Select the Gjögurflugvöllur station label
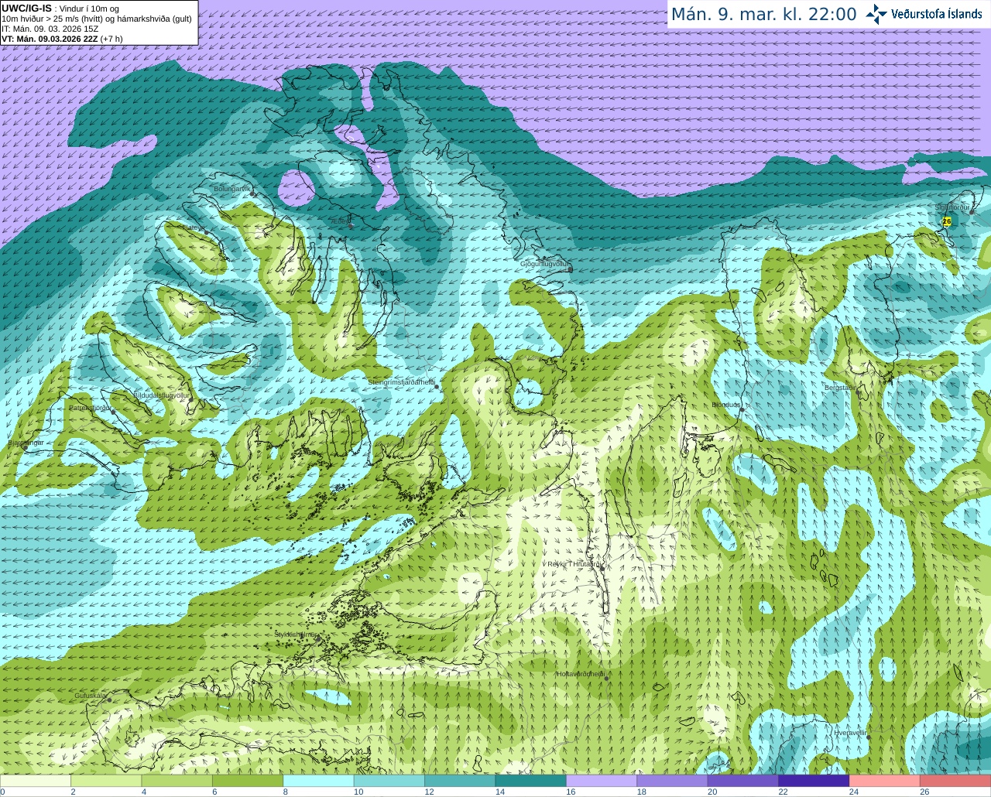Image resolution: width=991 pixels, height=797 pixels. (545, 264)
